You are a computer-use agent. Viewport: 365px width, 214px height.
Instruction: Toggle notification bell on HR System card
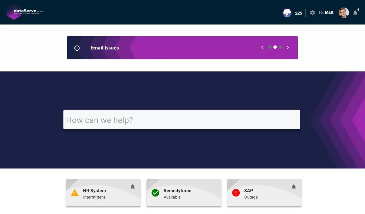[x=133, y=187]
